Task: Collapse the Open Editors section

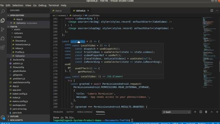Action: click(29, 15)
